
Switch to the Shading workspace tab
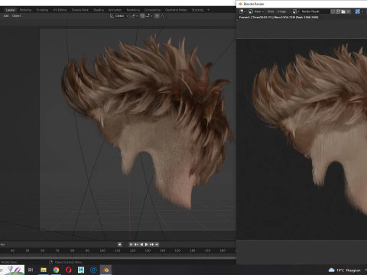point(99,10)
